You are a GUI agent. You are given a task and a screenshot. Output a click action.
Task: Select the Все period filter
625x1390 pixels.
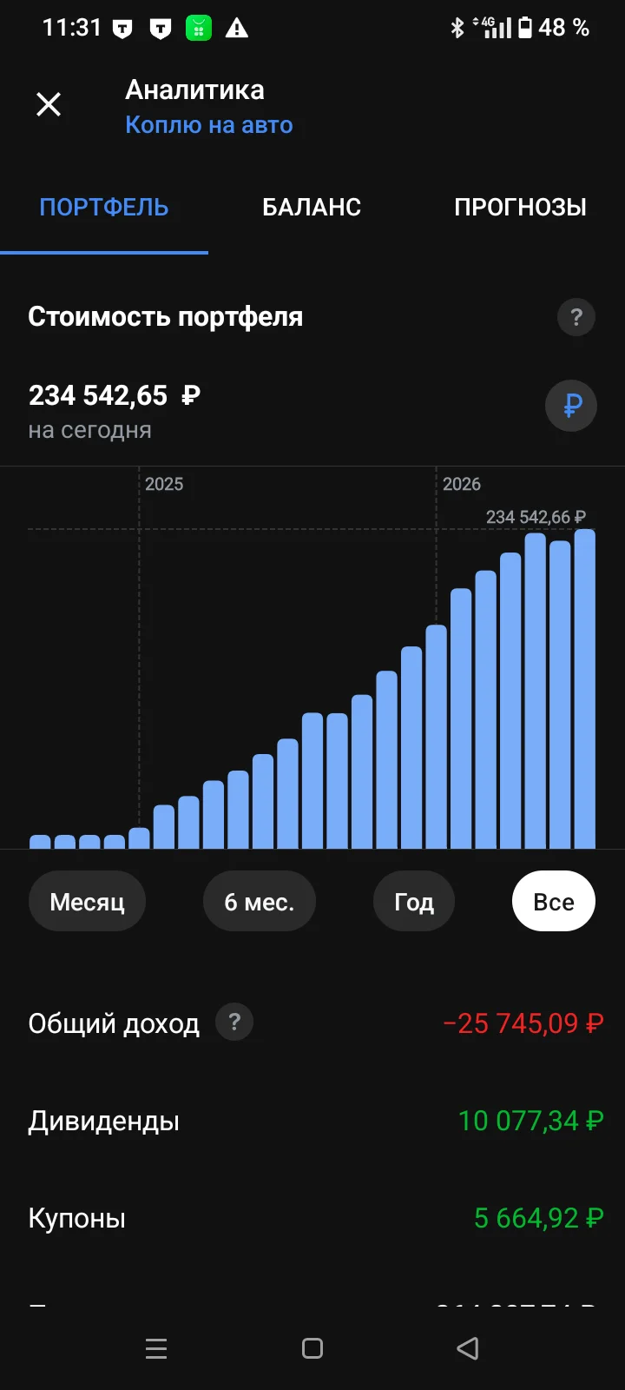[554, 902]
